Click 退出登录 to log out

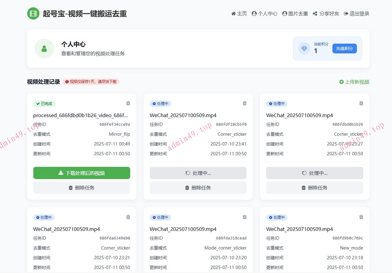[x=357, y=14]
